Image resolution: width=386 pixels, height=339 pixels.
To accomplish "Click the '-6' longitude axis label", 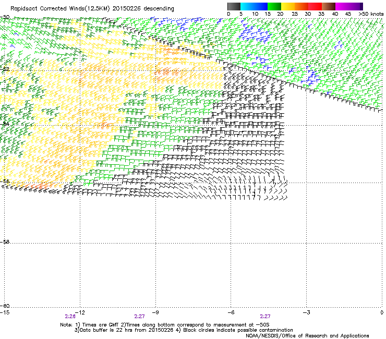I will pyautogui.click(x=231, y=312).
